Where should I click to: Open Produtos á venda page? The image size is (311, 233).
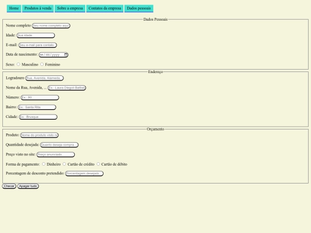(x=38, y=9)
